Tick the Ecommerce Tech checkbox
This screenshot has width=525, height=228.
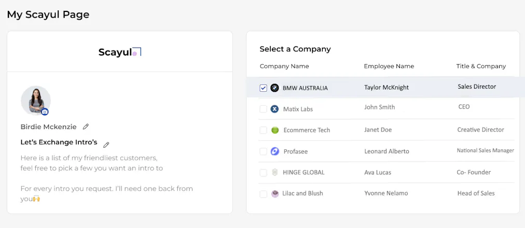point(264,131)
